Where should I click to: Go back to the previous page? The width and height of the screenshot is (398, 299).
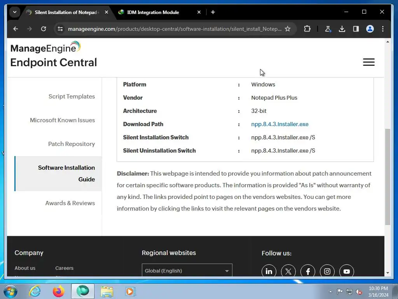tap(16, 29)
